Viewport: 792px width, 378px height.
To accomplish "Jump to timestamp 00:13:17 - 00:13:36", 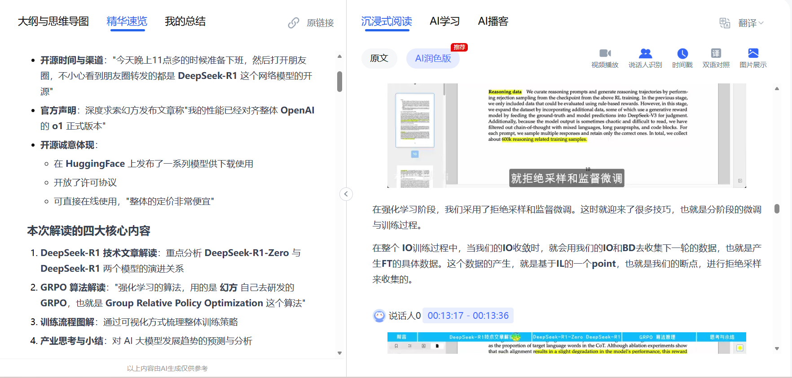I will coord(468,316).
